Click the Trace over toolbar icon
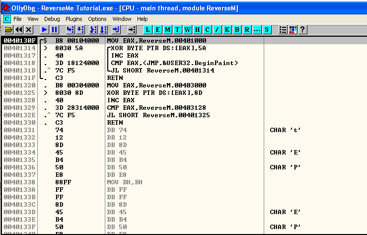This screenshot has width=367, height=235. 103,30
